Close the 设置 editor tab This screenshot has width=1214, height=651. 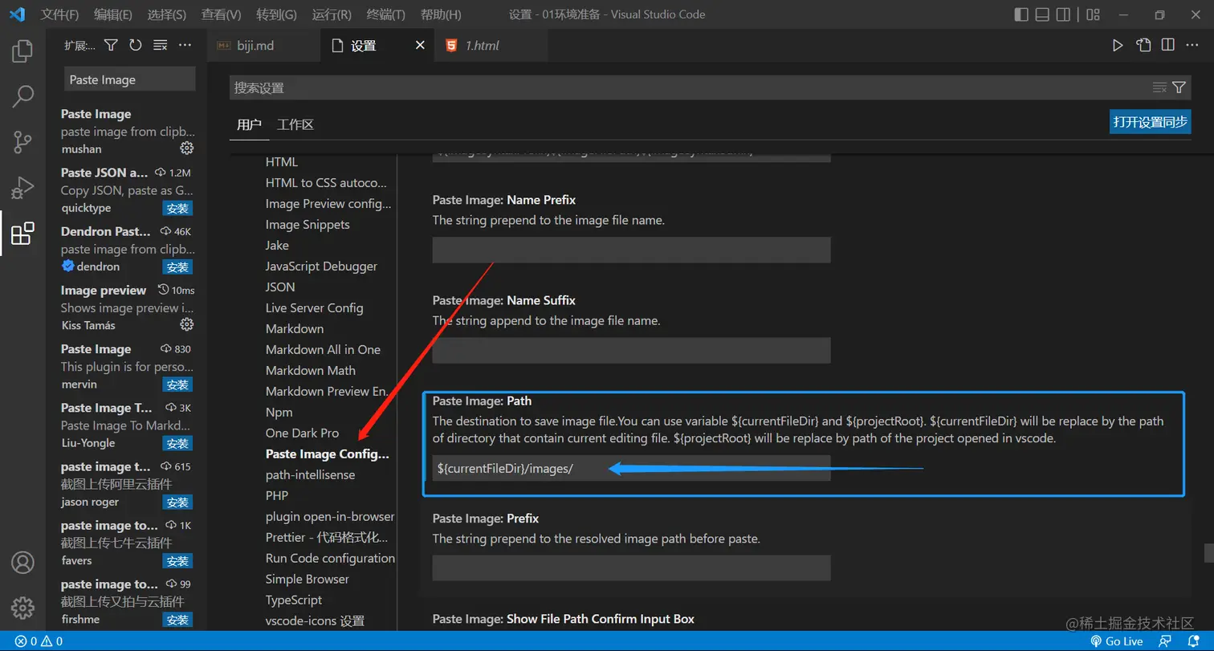click(x=419, y=46)
